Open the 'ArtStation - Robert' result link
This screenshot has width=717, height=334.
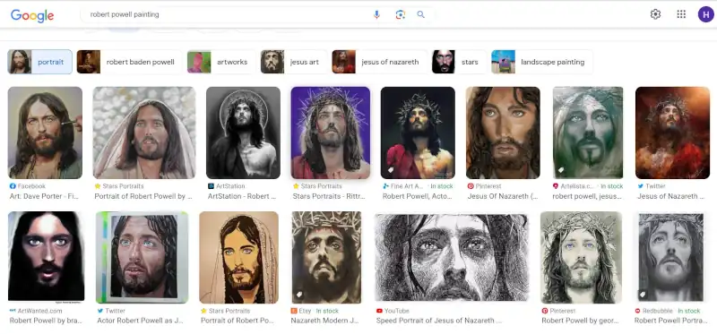click(x=242, y=196)
